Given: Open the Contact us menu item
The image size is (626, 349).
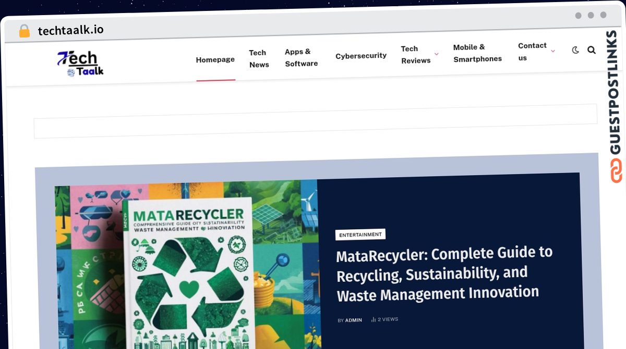Looking at the screenshot, I should (x=532, y=52).
